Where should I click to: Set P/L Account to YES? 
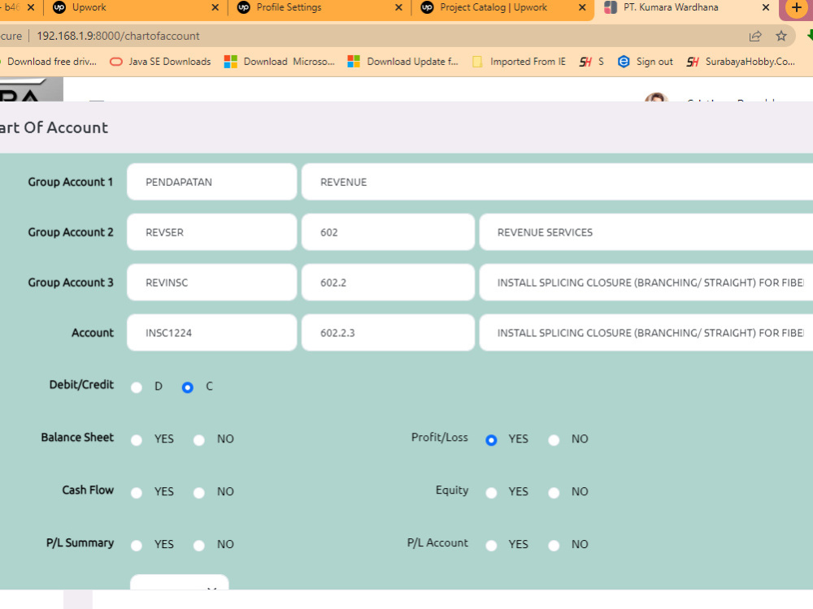(491, 546)
